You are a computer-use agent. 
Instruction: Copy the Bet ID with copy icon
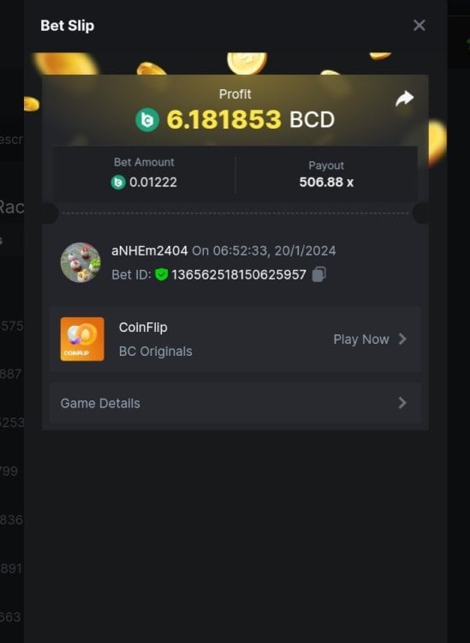[319, 274]
